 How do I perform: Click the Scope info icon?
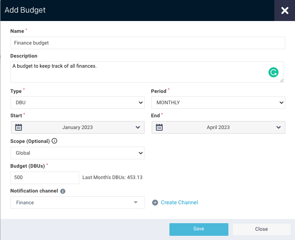tap(55, 141)
